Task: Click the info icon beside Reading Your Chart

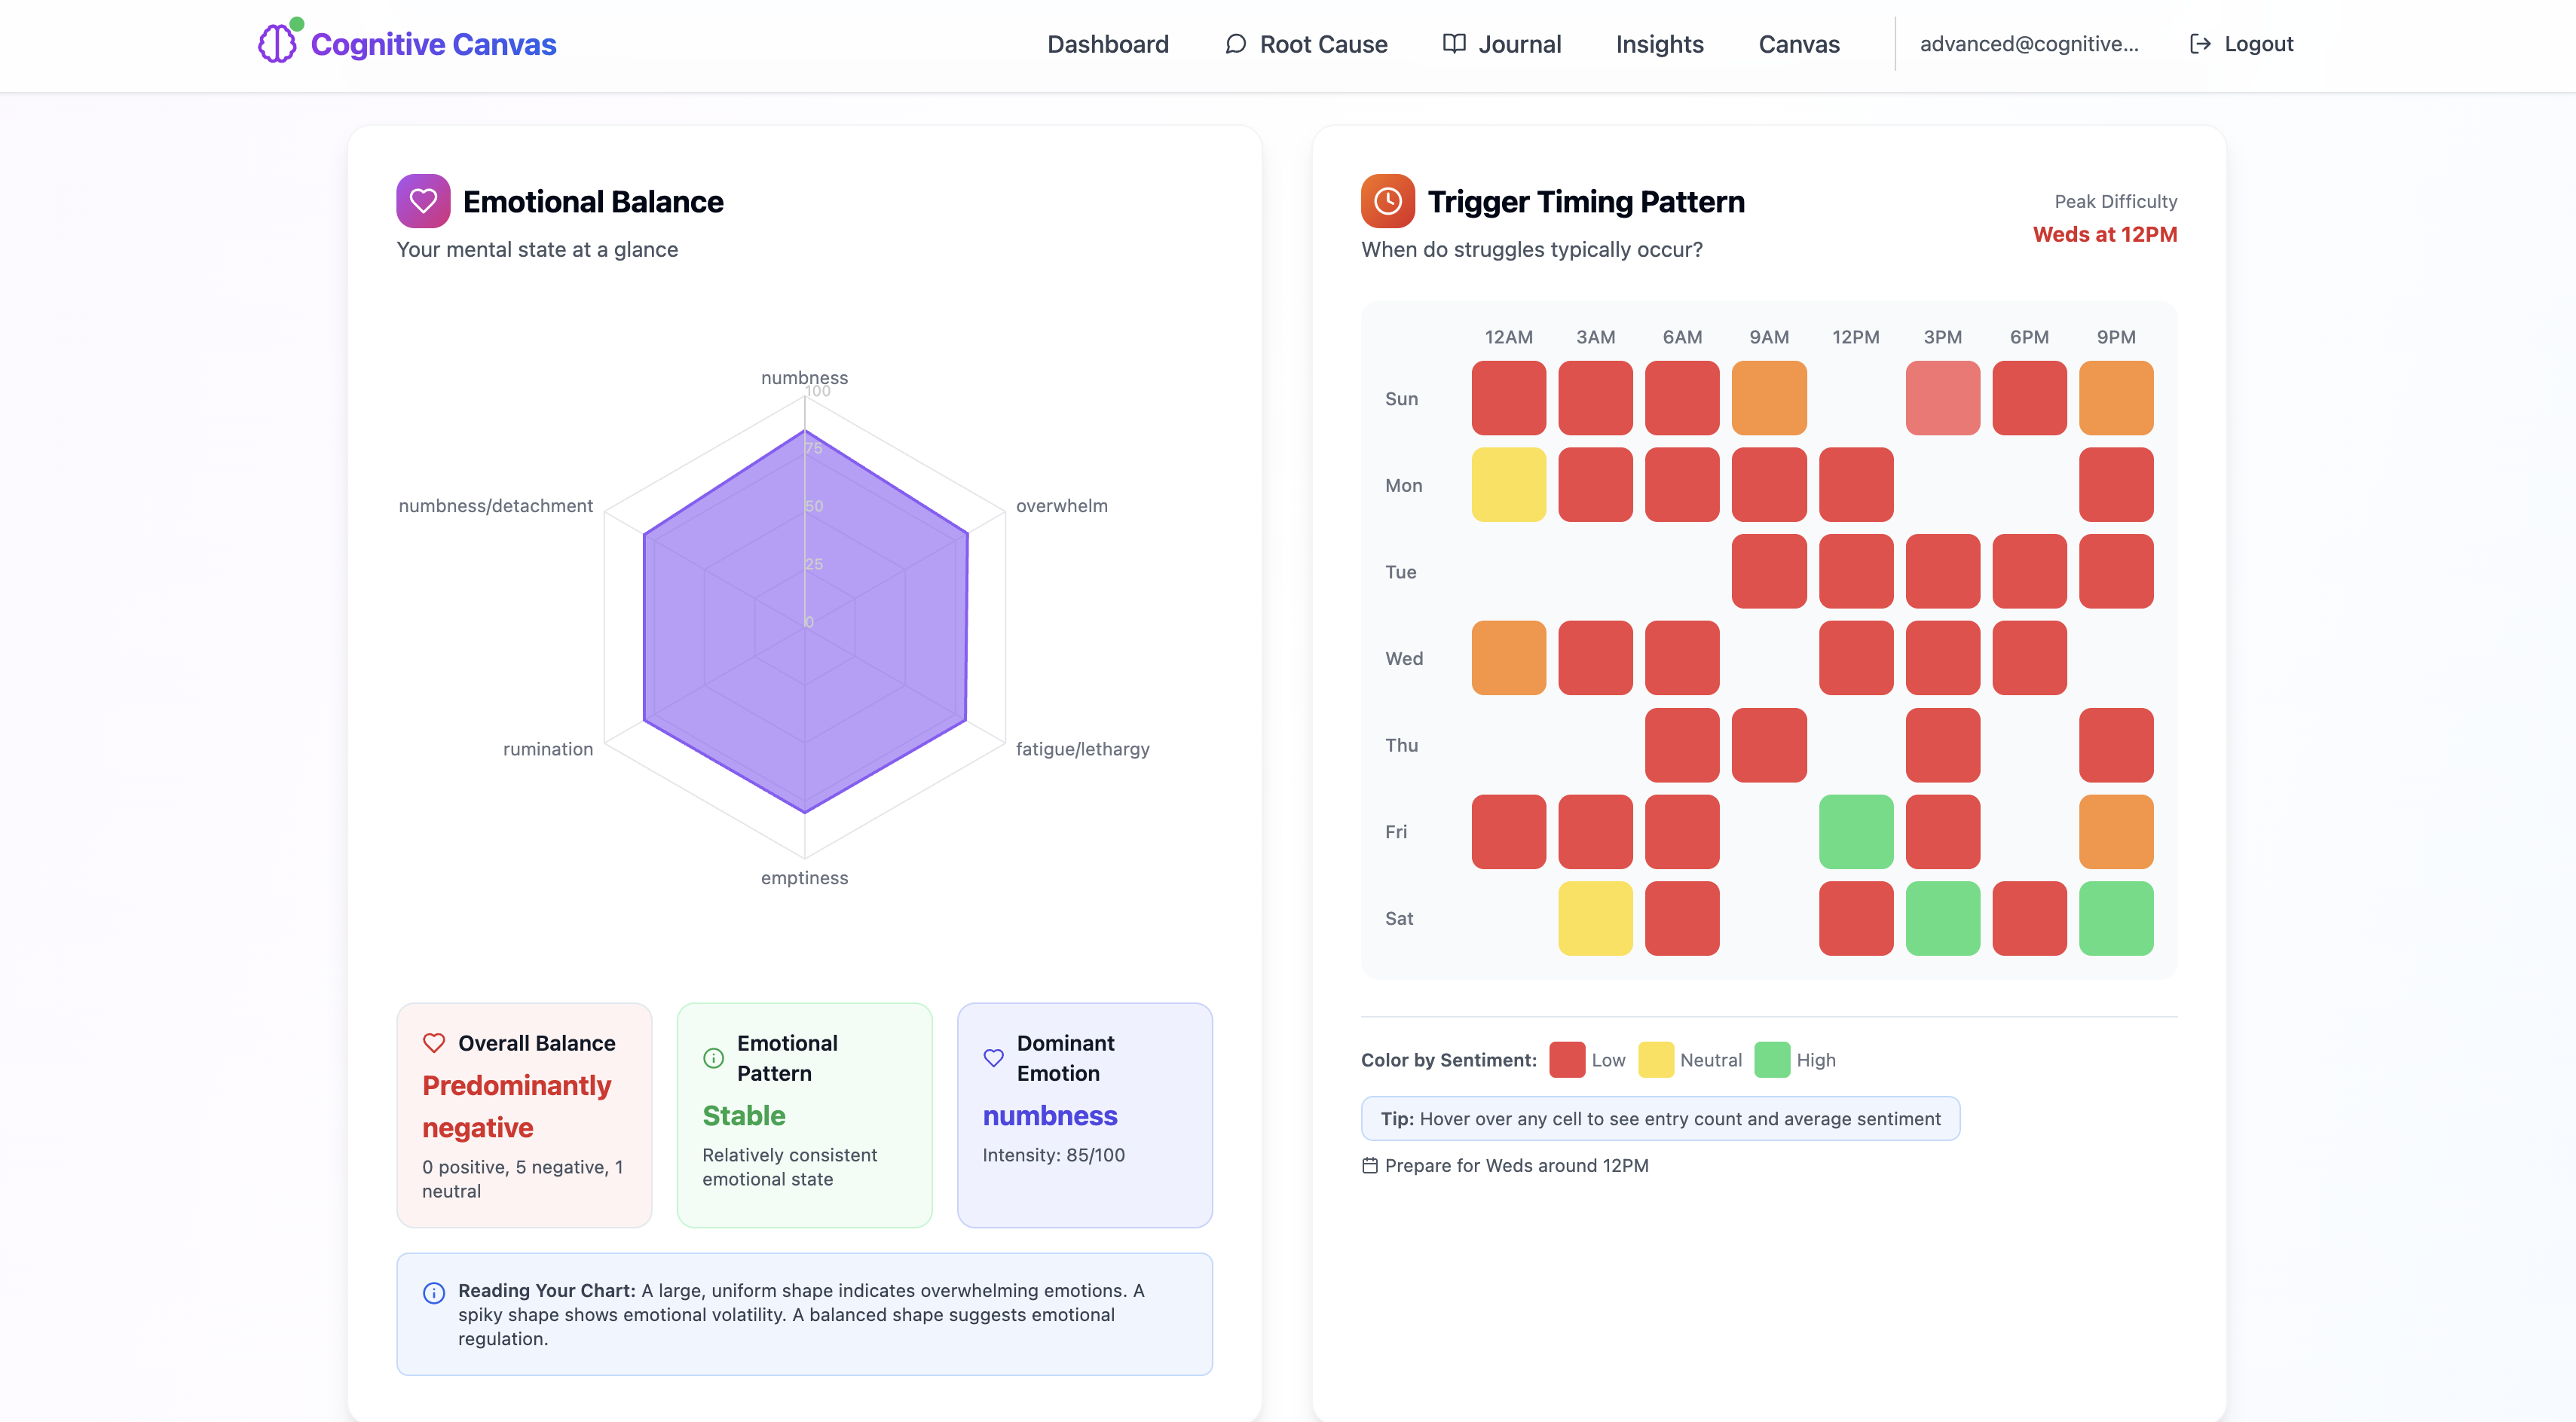Action: pyautogui.click(x=434, y=1292)
